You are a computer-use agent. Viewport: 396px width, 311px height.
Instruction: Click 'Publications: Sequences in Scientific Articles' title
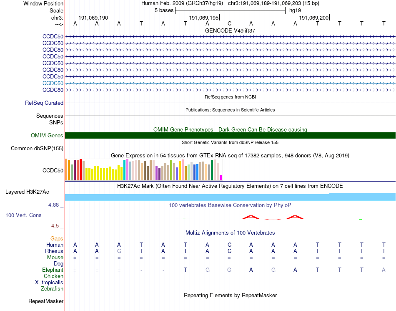pos(230,110)
